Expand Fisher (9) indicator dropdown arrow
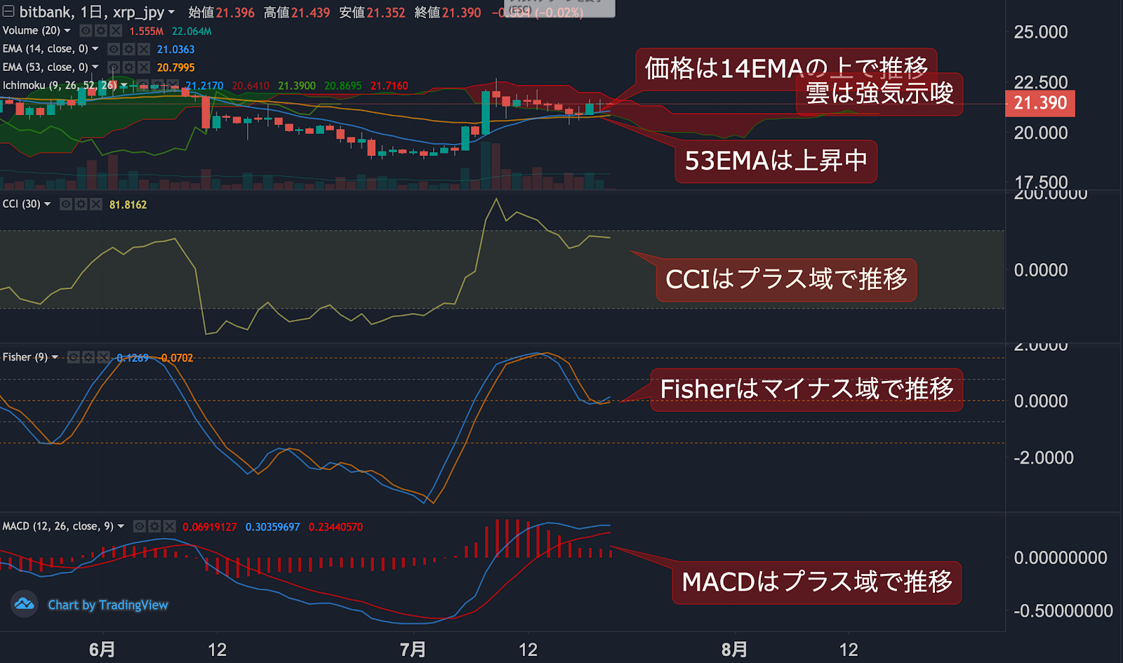1123x663 pixels. 55,357
